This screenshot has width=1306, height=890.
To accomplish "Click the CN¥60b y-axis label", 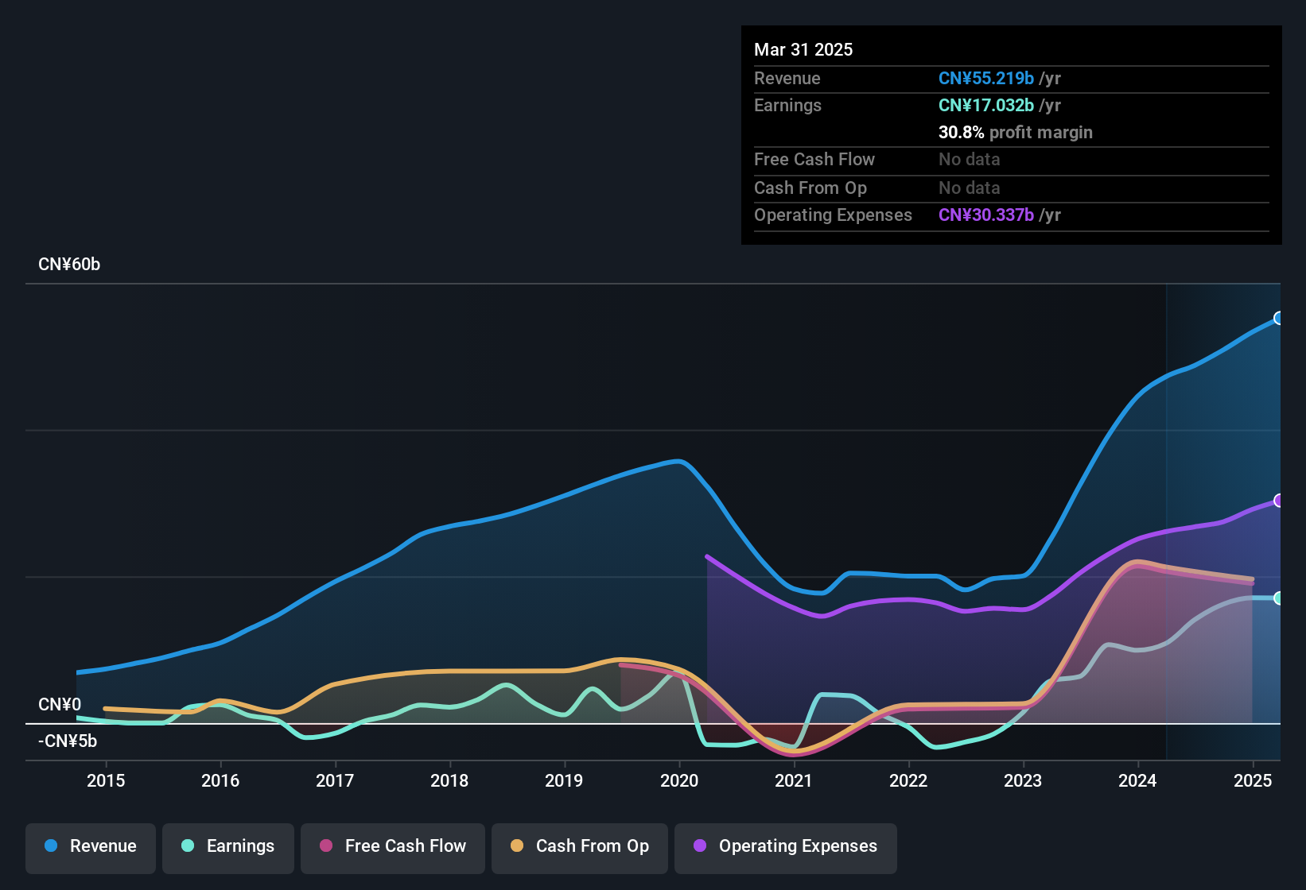I will click(x=69, y=265).
